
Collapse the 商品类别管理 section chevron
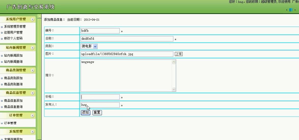coord(32,70)
